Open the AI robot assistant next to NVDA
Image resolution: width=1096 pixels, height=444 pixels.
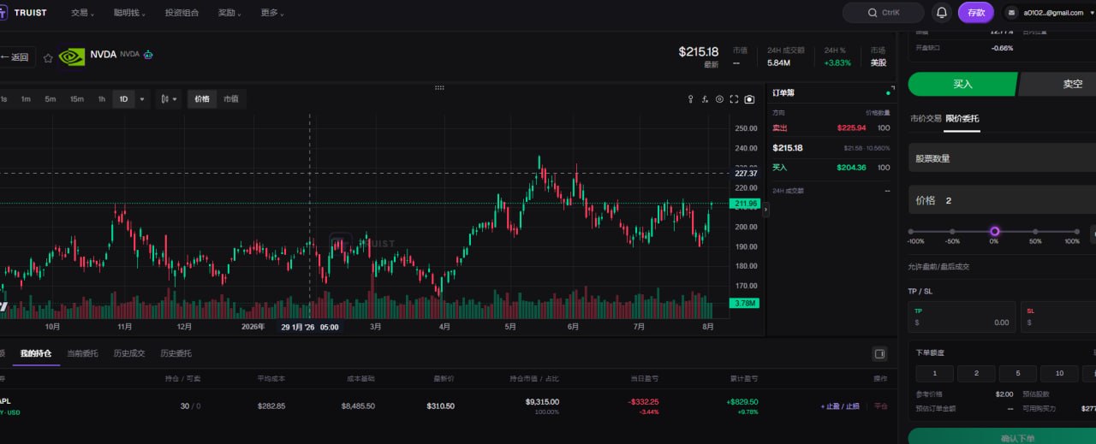tap(148, 54)
